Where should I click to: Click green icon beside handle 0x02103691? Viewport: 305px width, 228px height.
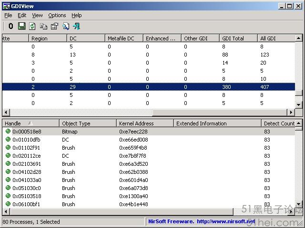tap(8, 163)
